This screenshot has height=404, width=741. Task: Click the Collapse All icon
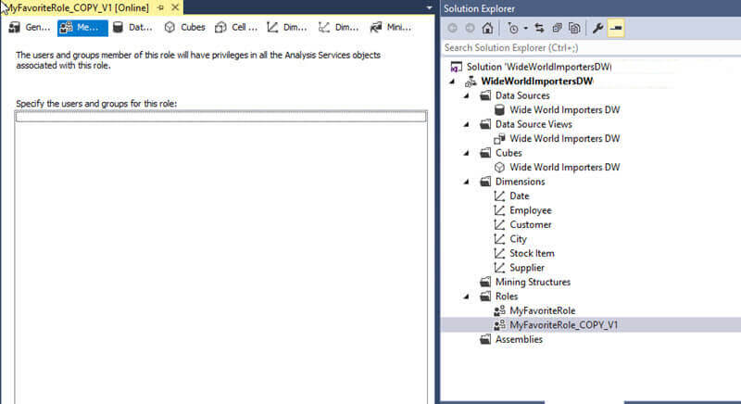[558, 29]
